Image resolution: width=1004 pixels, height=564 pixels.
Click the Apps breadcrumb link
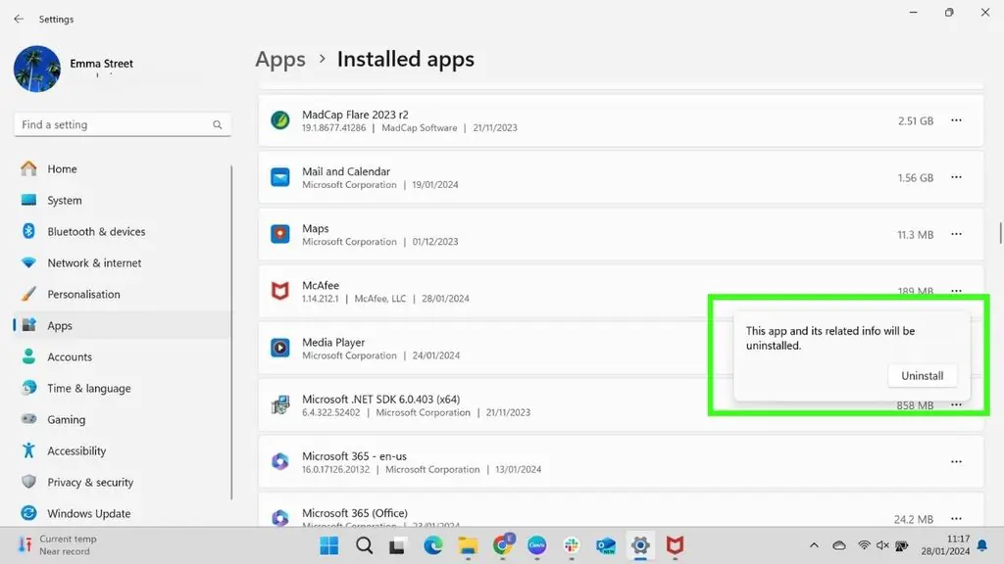pos(280,60)
